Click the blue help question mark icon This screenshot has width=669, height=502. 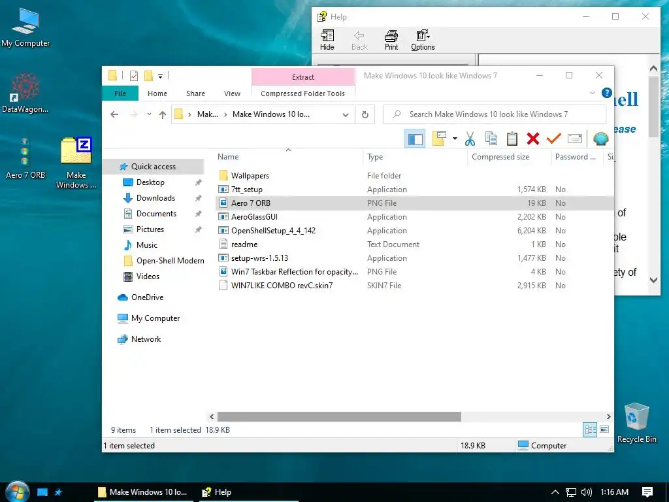(x=607, y=93)
